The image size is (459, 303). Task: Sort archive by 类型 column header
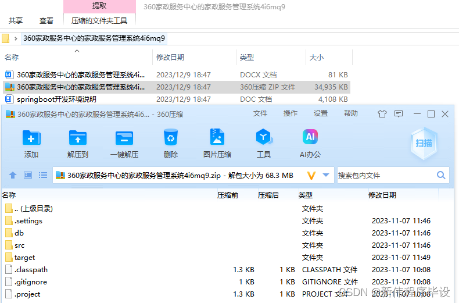[x=306, y=195]
